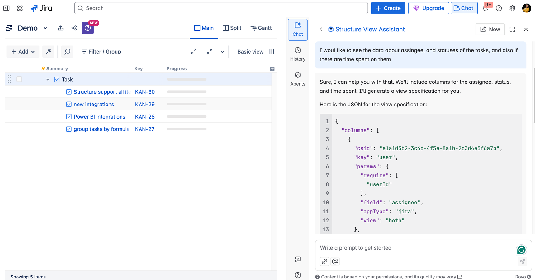Click the expand all arrows icon
This screenshot has width=535, height=280.
click(x=194, y=52)
